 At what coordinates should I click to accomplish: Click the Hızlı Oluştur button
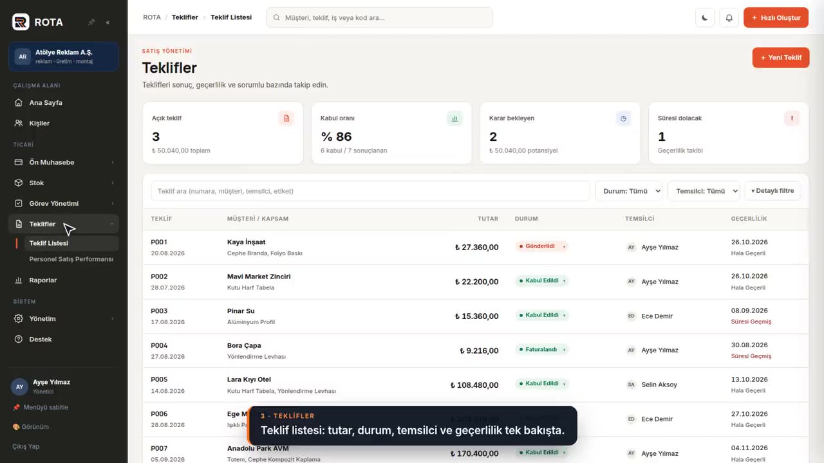(x=776, y=18)
